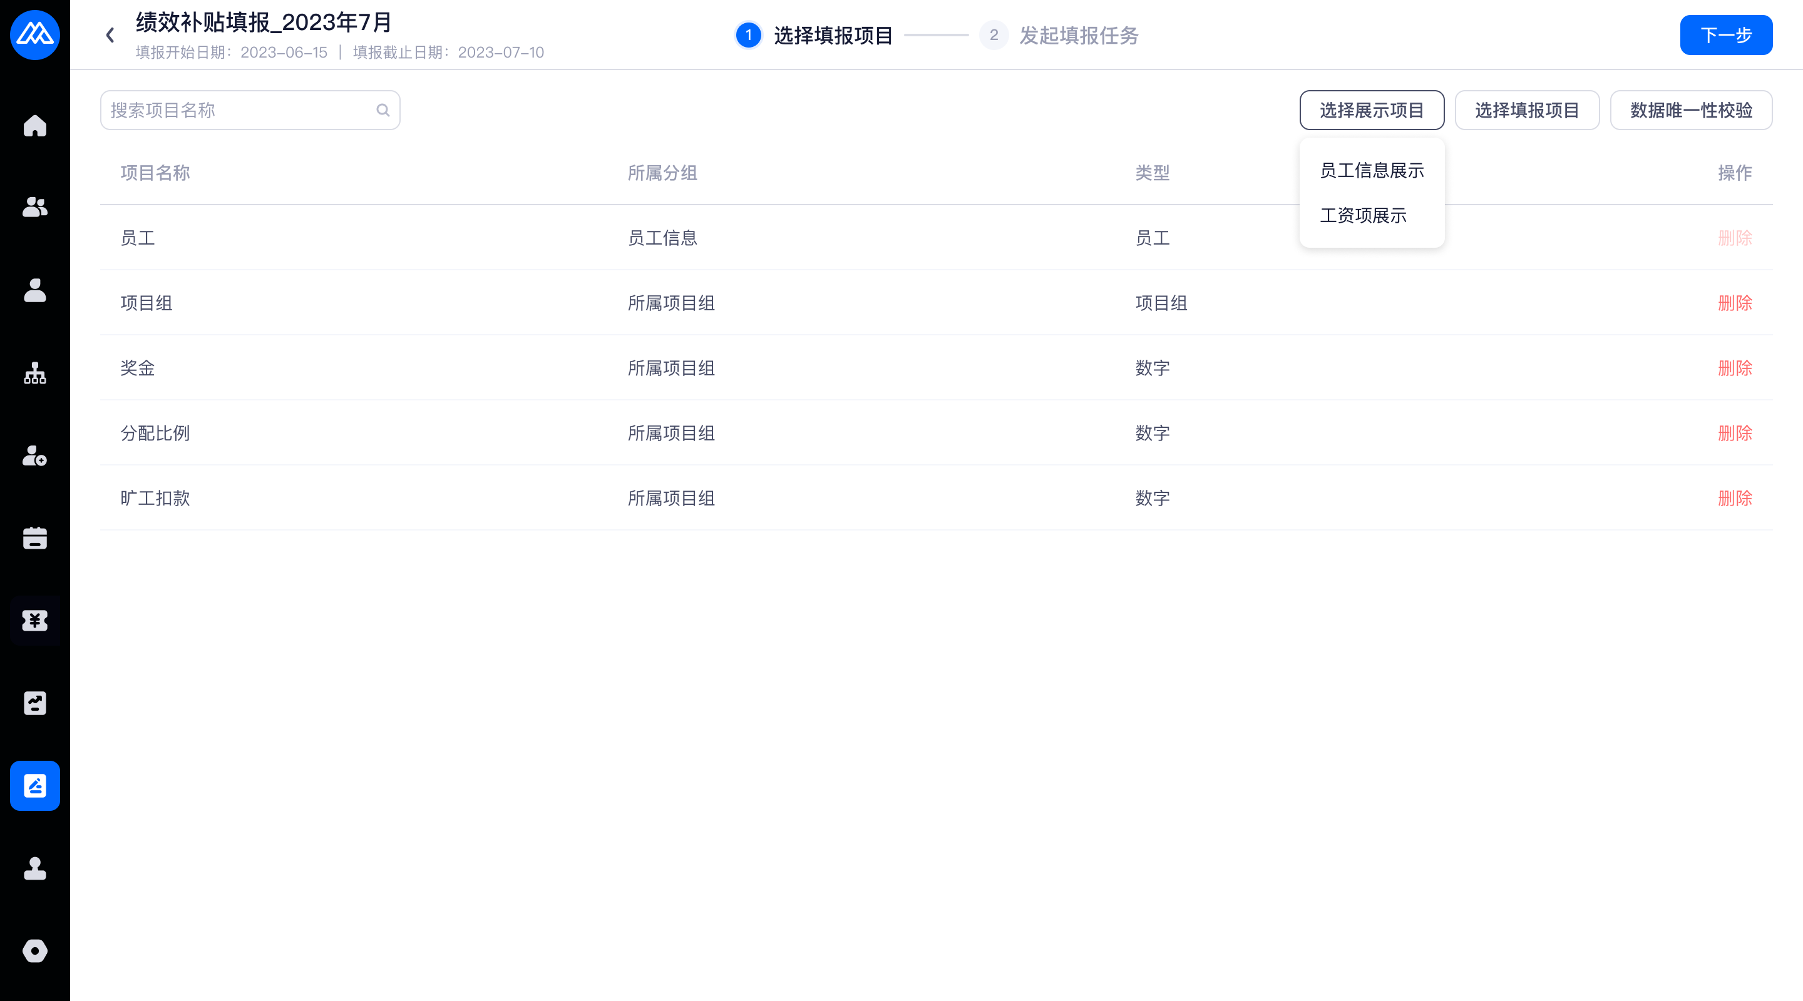Click the 数据唯一性校验 button
This screenshot has height=1001, width=1803.
click(x=1690, y=110)
